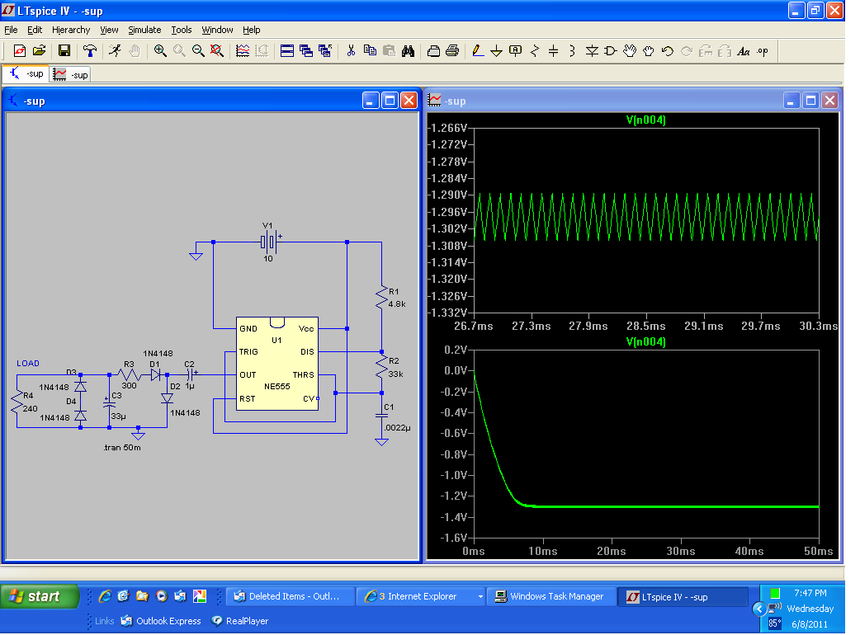Open the Tools menu
This screenshot has height=635, width=860.
tap(182, 30)
